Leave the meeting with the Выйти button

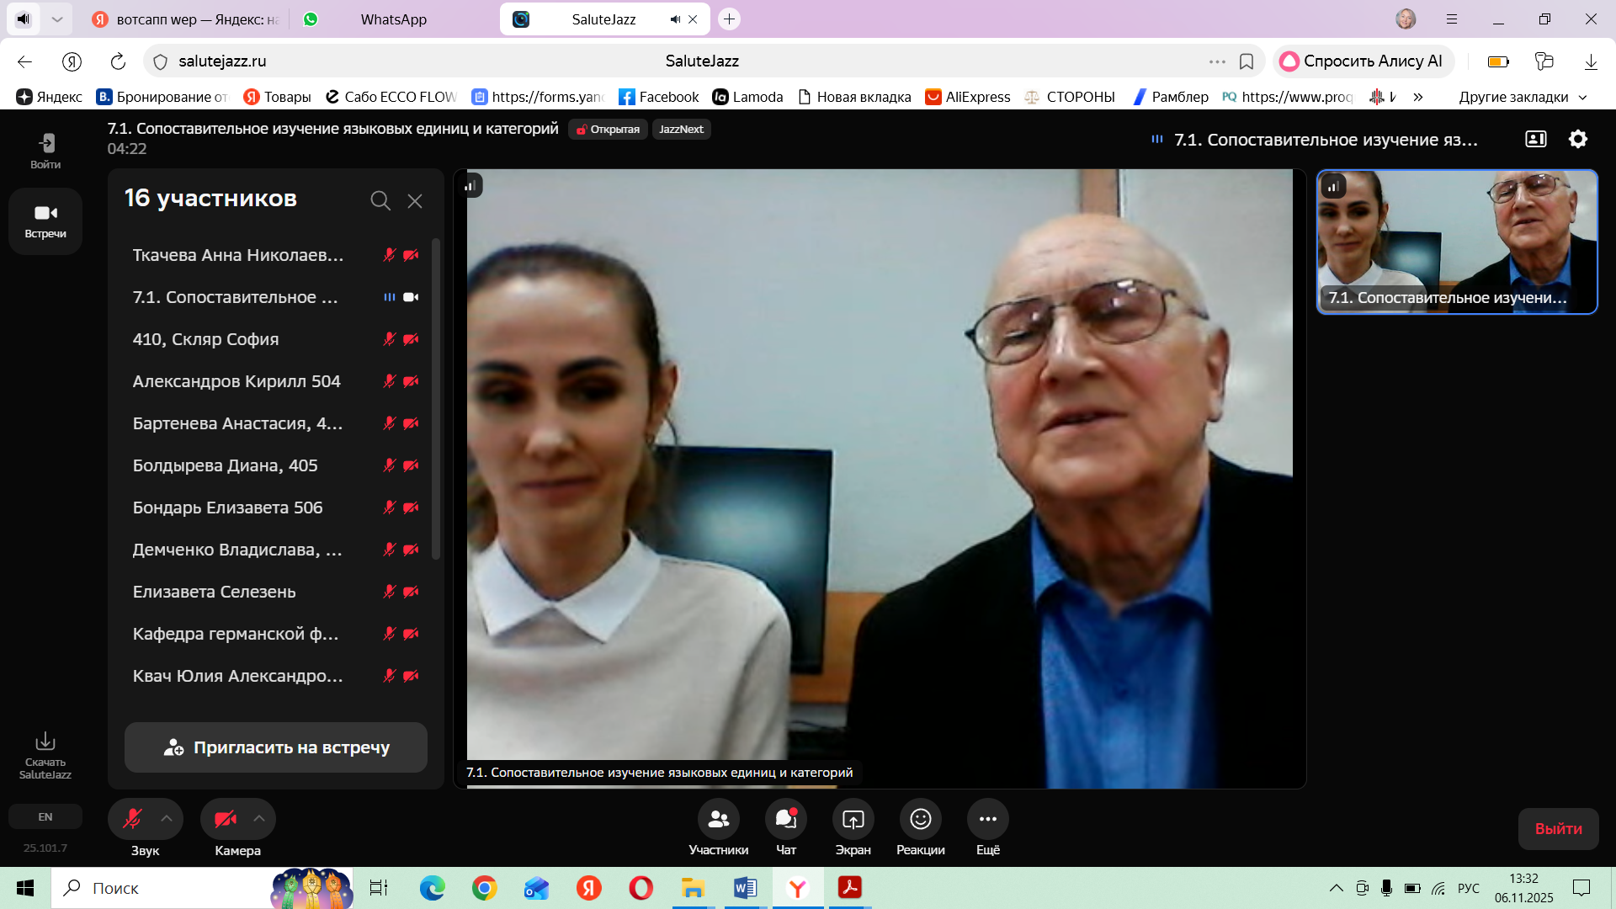point(1558,829)
